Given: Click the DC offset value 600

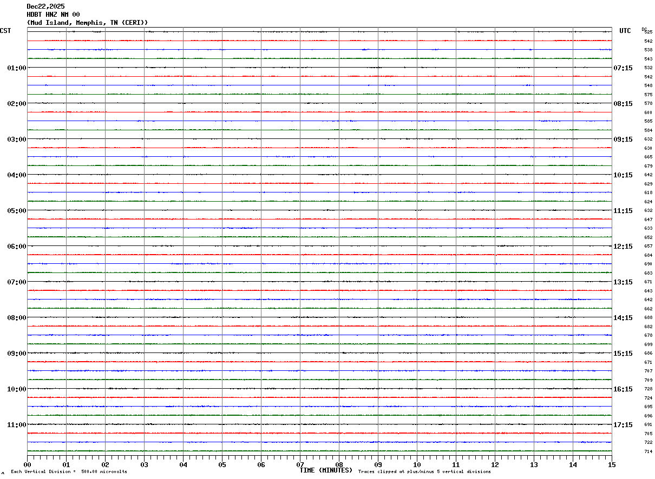Looking at the screenshot, I should tap(648, 113).
